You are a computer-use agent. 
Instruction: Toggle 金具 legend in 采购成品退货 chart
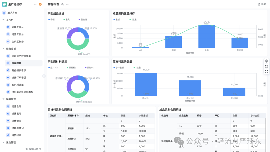tap(67, 19)
